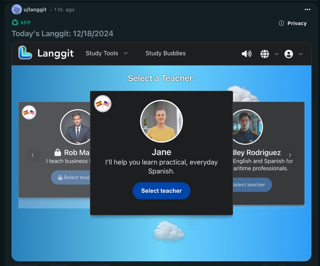320x266 pixels.
Task: Click the maritime professionals description text
Action: 263,165
